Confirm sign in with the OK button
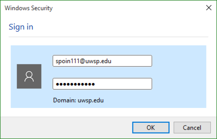The height and width of the screenshot is (139, 217). (151, 127)
